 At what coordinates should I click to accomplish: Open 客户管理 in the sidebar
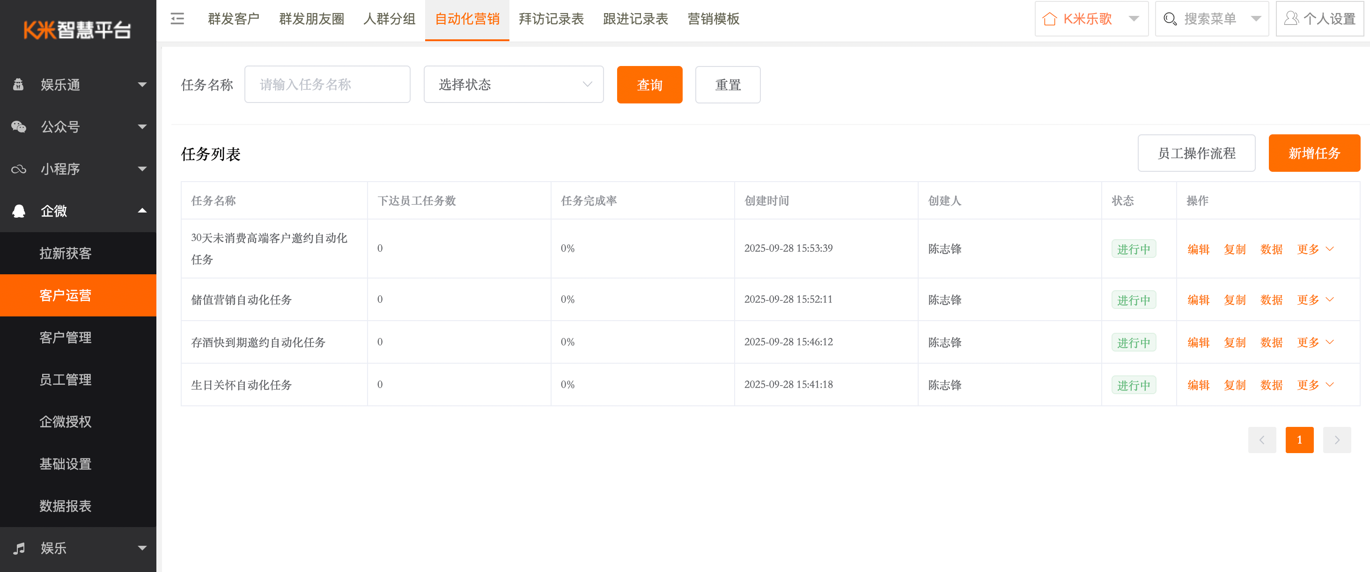point(66,337)
